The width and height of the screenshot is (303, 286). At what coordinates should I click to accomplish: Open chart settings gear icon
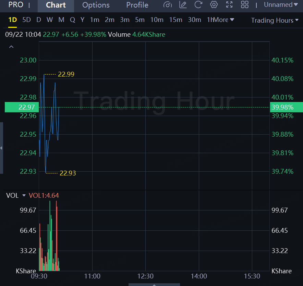(214, 5)
